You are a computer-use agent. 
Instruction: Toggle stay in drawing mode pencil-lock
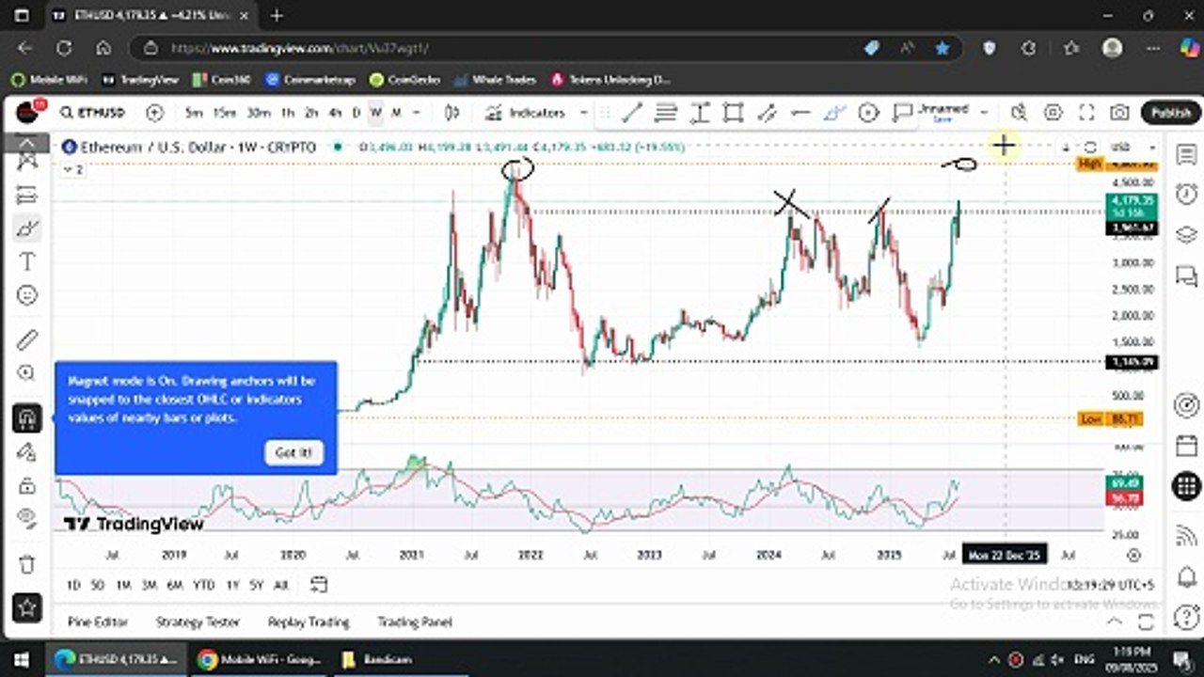click(27, 452)
